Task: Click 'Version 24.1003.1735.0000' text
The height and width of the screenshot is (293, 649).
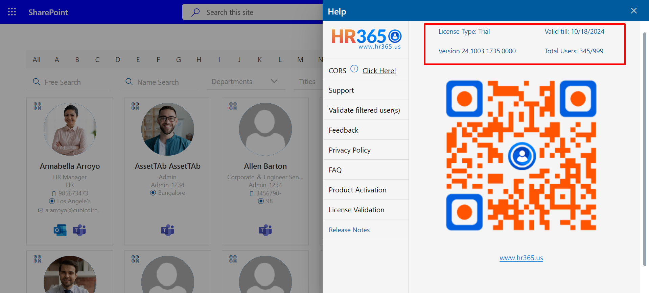Action: [x=477, y=51]
